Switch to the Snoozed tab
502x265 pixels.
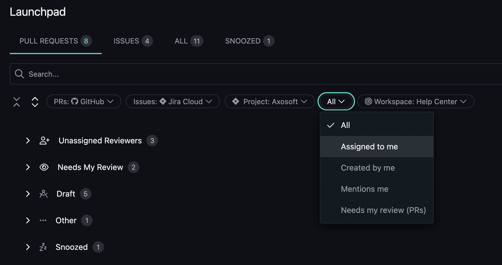point(250,41)
